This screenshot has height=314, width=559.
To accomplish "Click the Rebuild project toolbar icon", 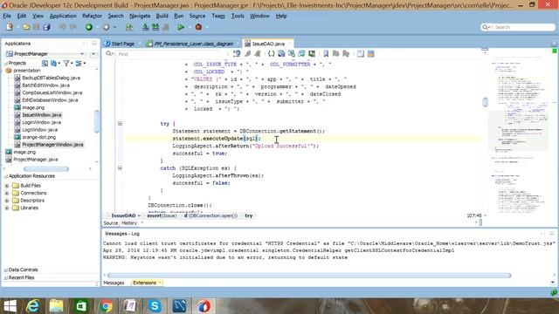I will 155,27.
